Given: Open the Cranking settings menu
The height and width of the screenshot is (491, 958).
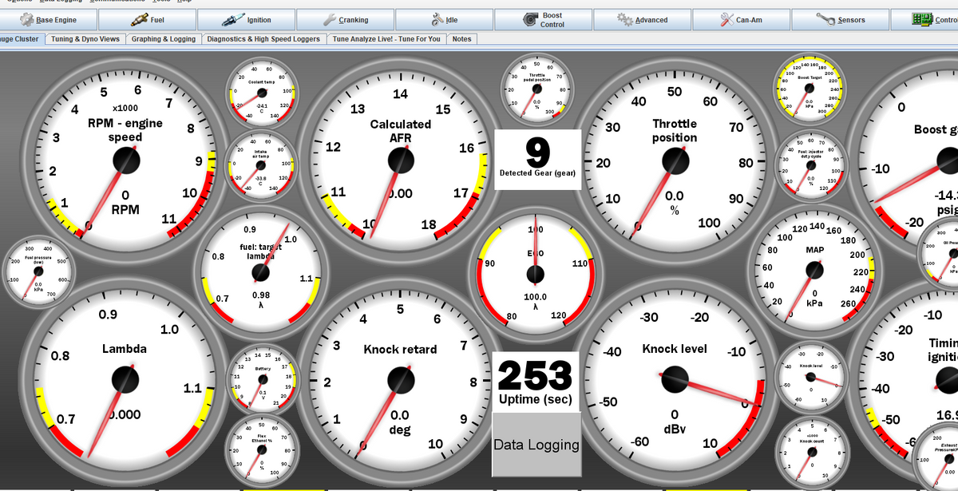Looking at the screenshot, I should point(346,19).
